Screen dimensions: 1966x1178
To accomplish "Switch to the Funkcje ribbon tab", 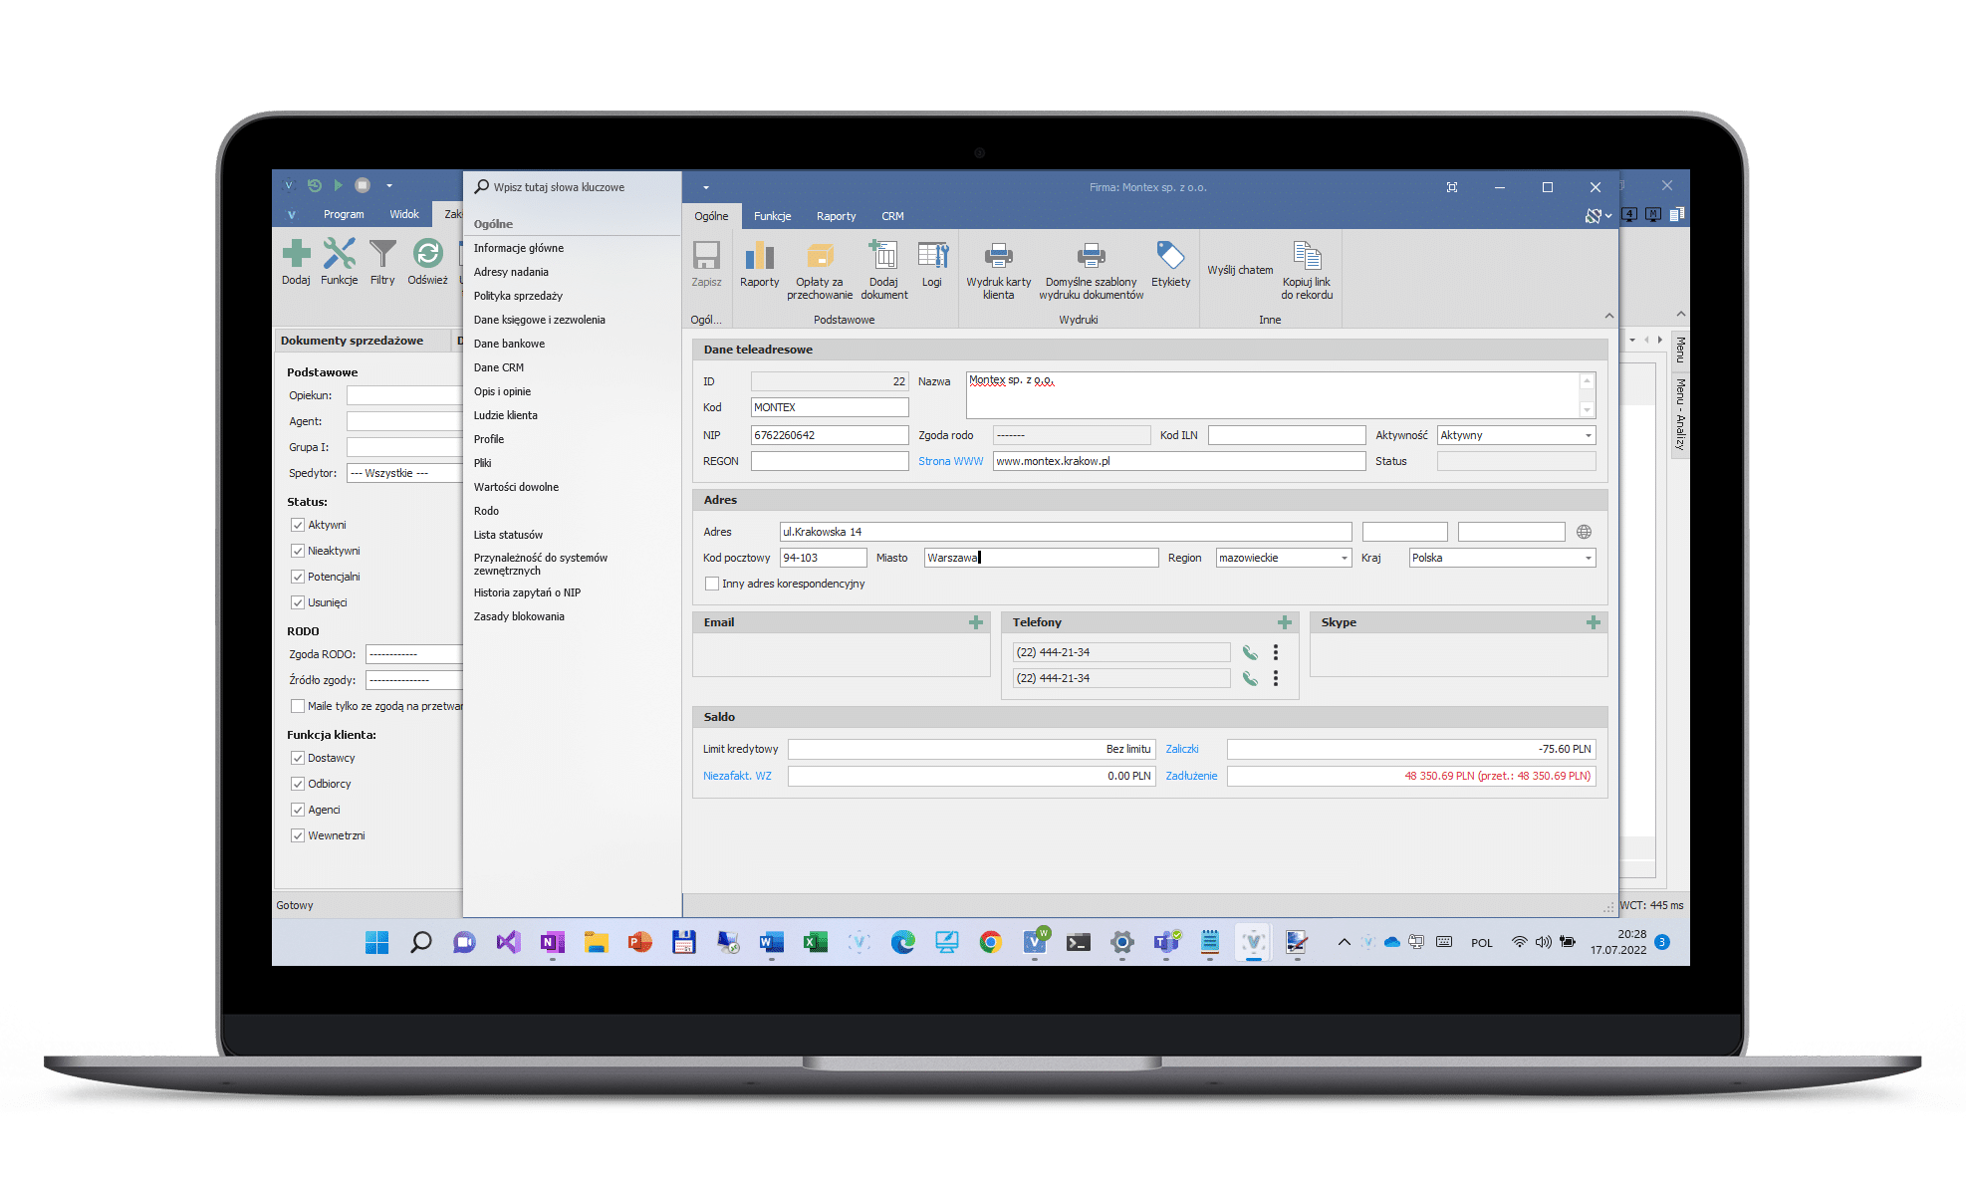I will (x=772, y=216).
